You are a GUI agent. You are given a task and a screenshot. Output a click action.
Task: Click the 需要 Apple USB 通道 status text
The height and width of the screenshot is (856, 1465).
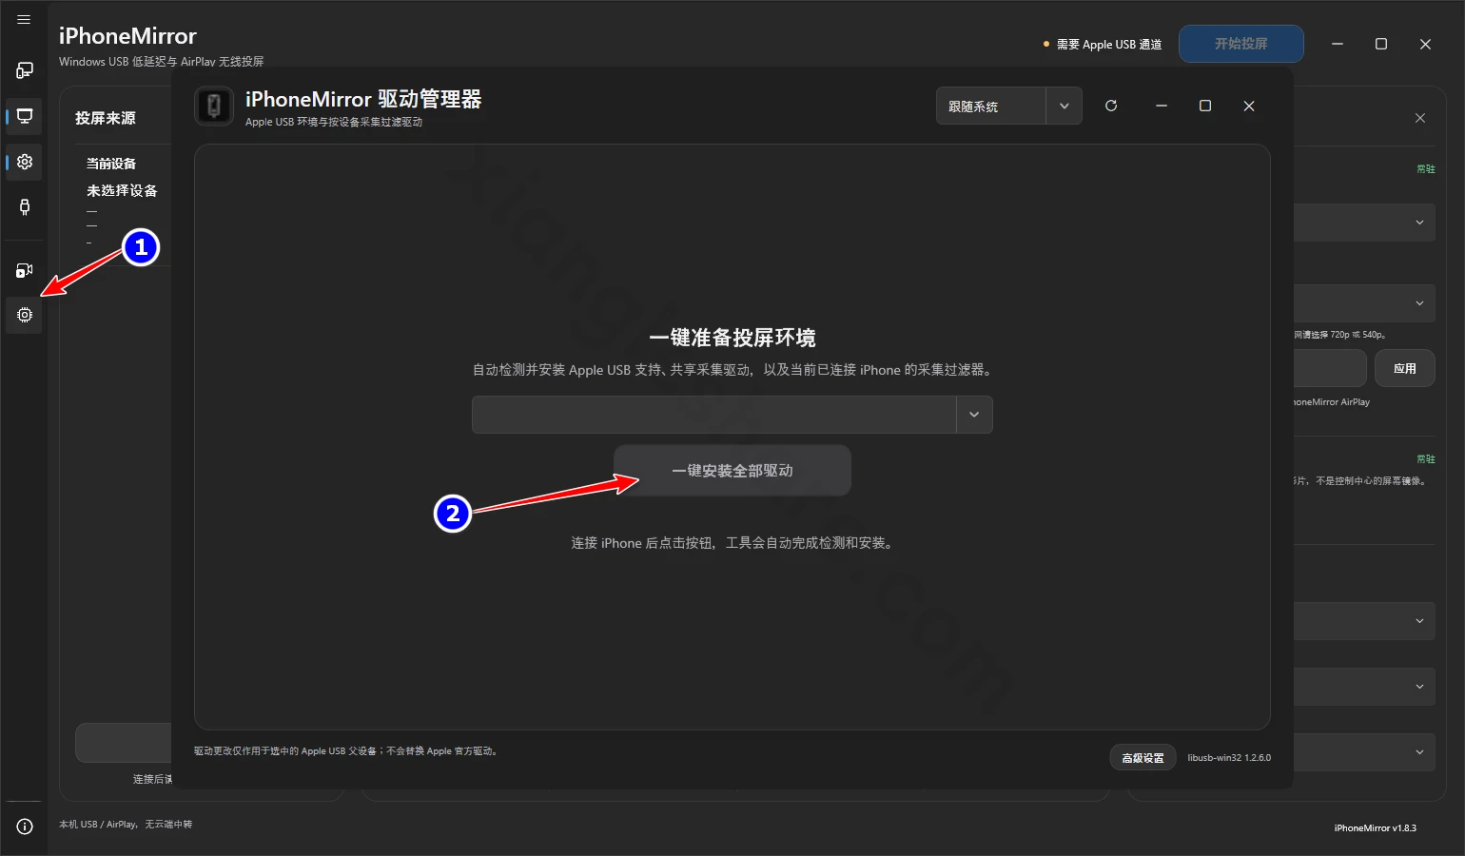point(1109,45)
